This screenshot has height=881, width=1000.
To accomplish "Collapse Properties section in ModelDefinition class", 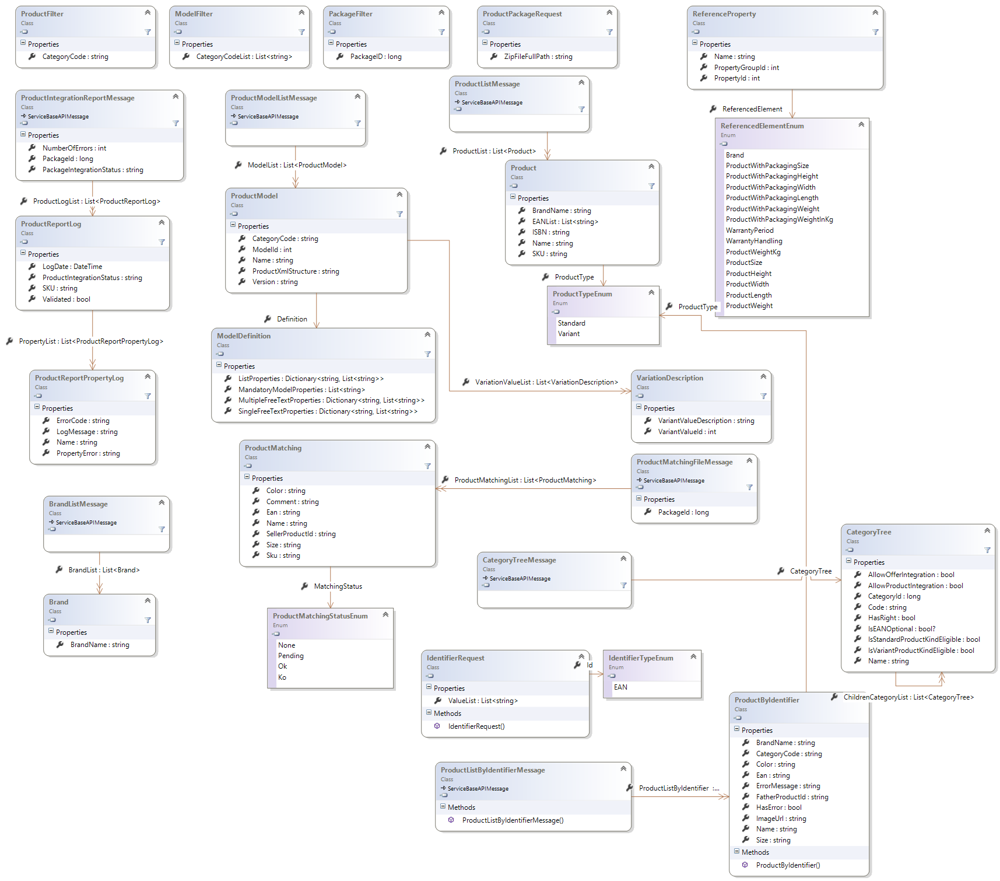I will [x=219, y=365].
